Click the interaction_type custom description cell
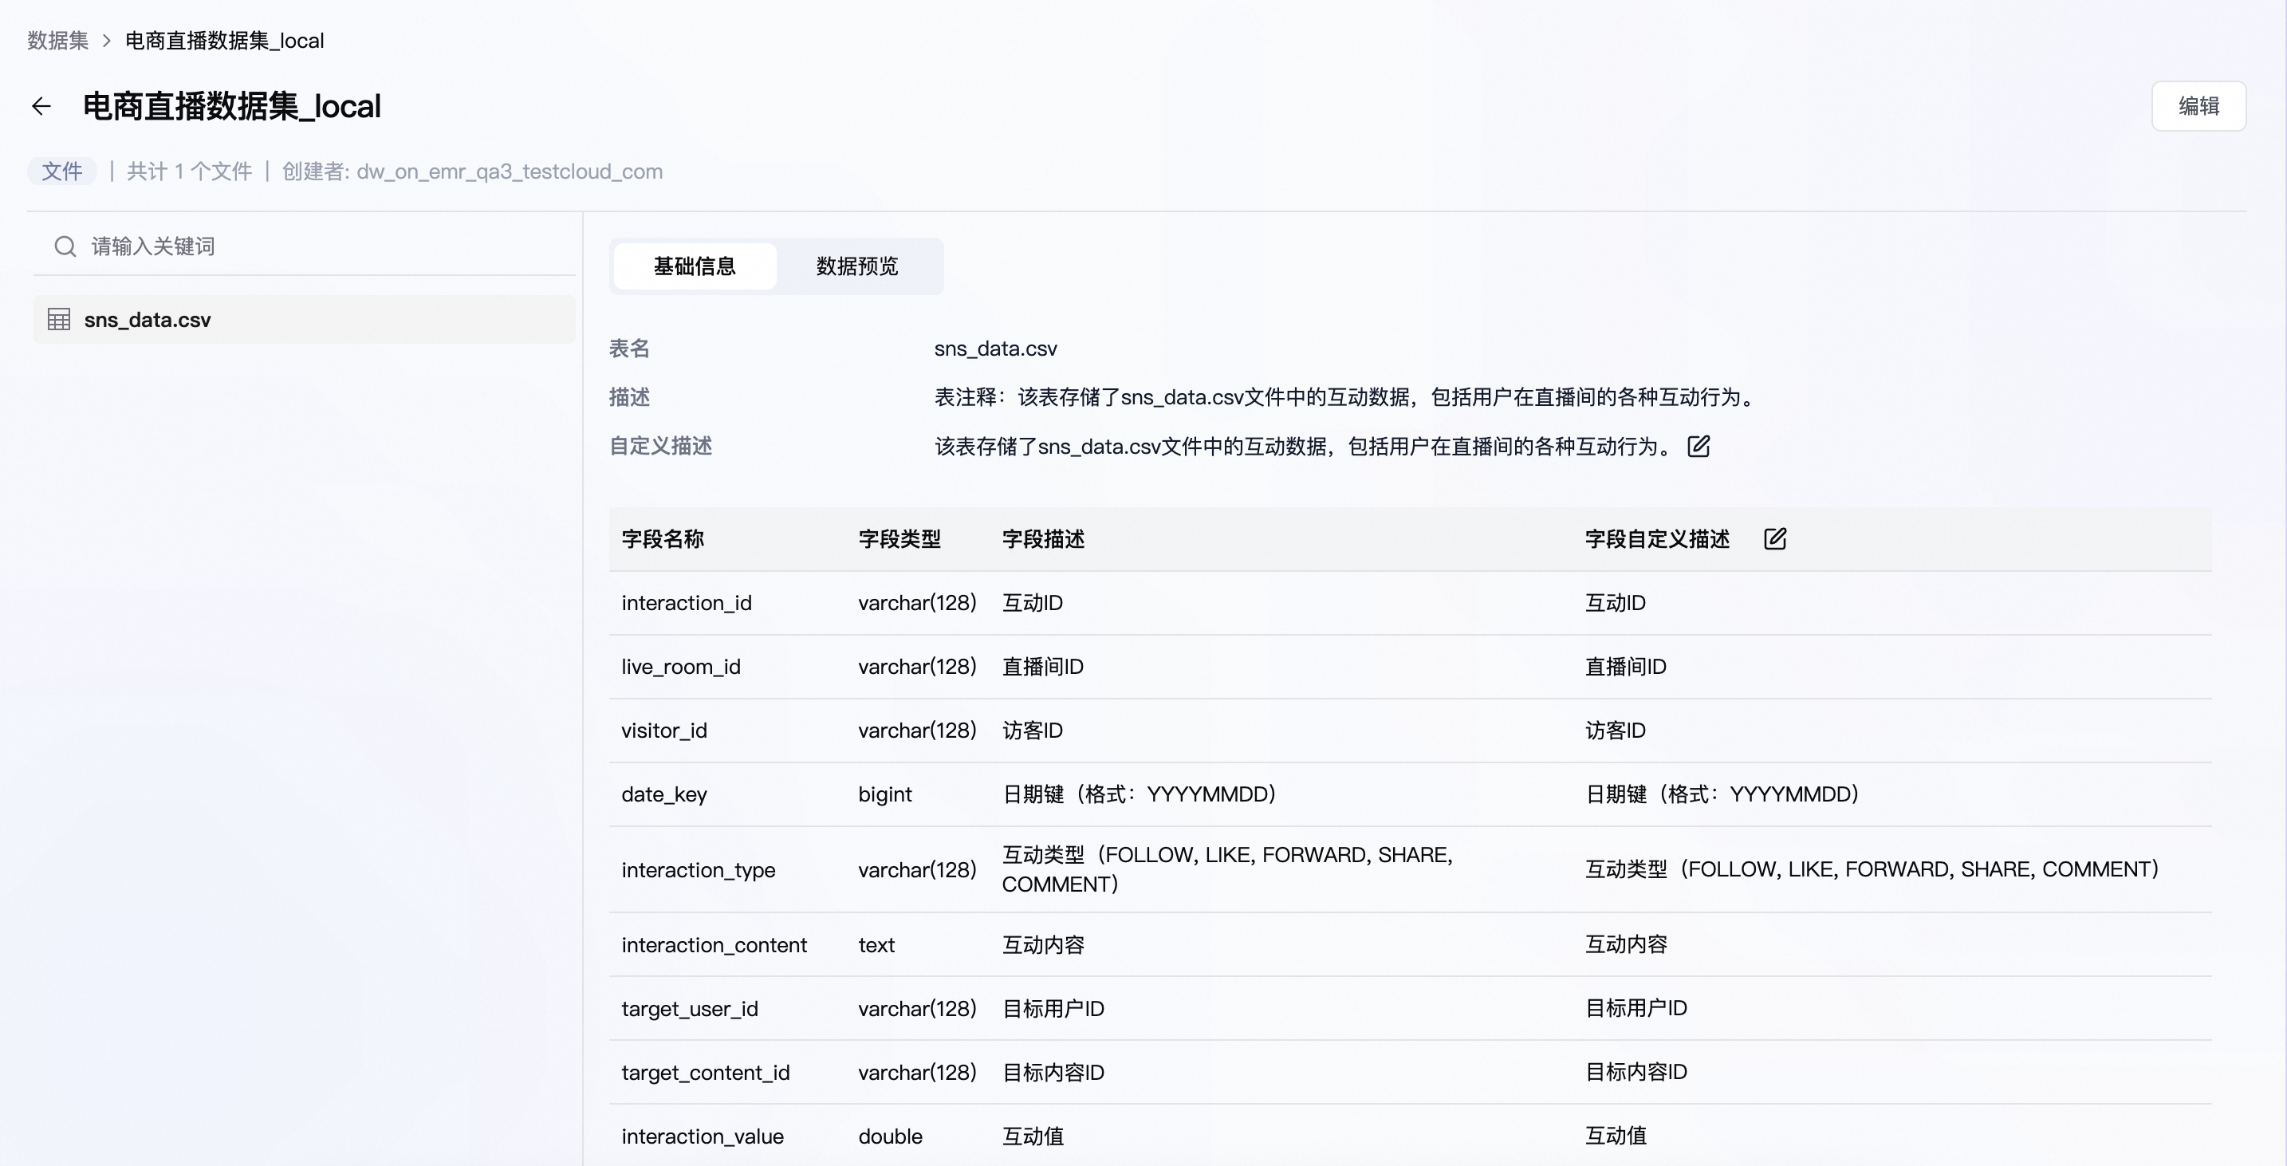 [x=1872, y=869]
